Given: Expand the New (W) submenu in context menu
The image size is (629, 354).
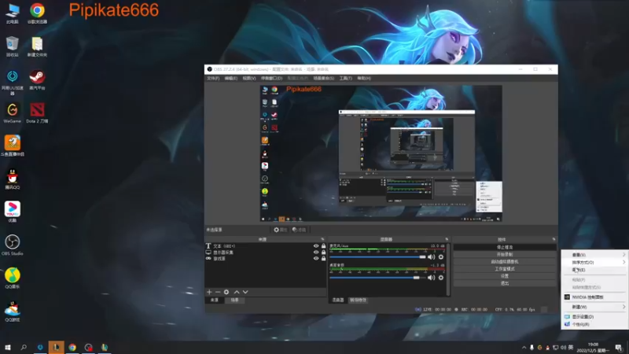Looking at the screenshot, I should click(x=594, y=307).
